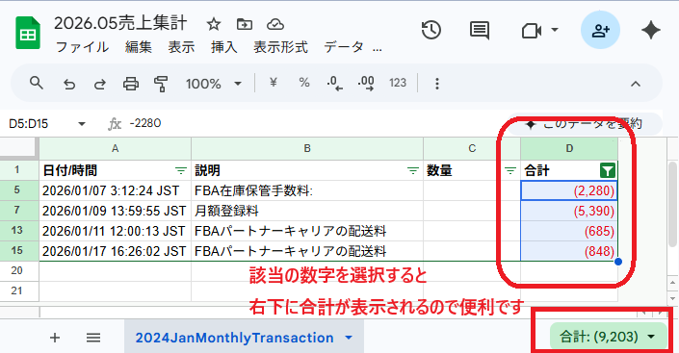Click the document title 2026.05売上集計
The height and width of the screenshot is (353, 679).
[x=120, y=23]
